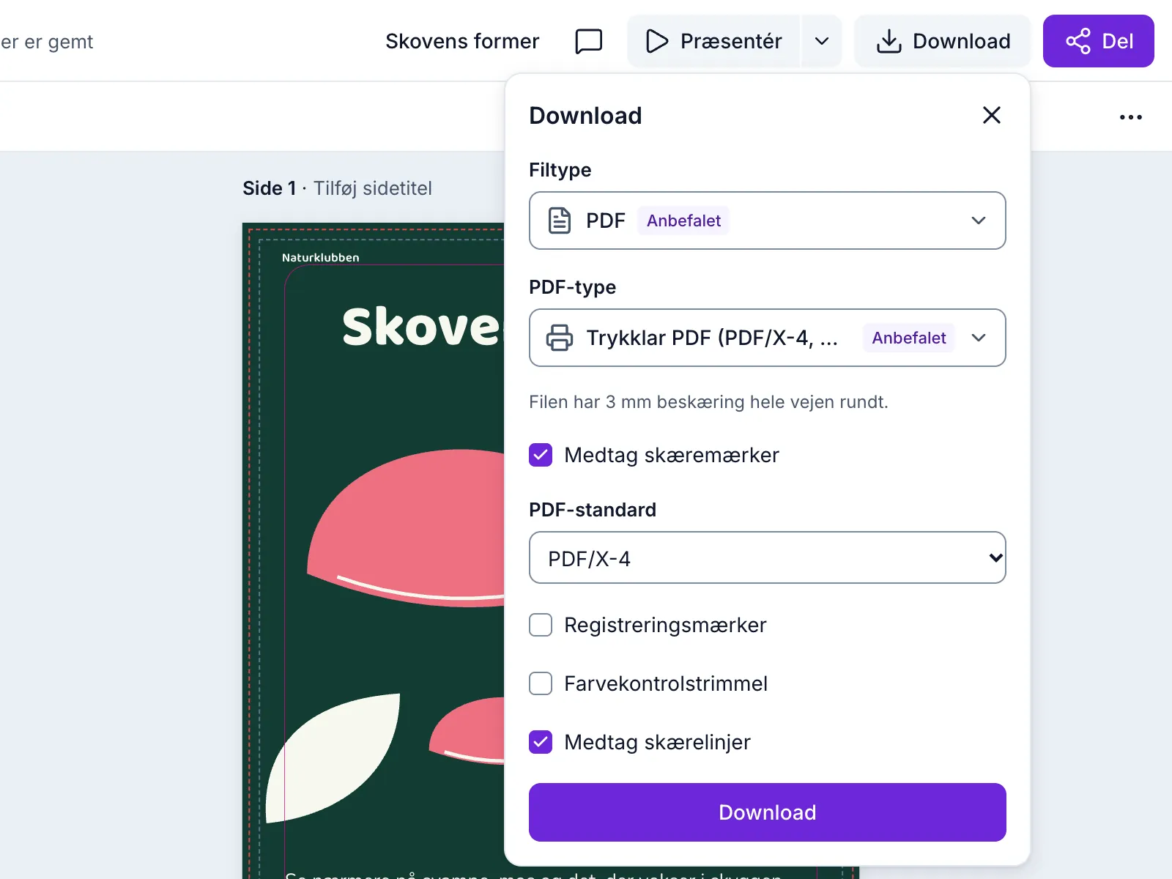Expand the Præsentér options chevron
1172x879 pixels.
coord(822,41)
